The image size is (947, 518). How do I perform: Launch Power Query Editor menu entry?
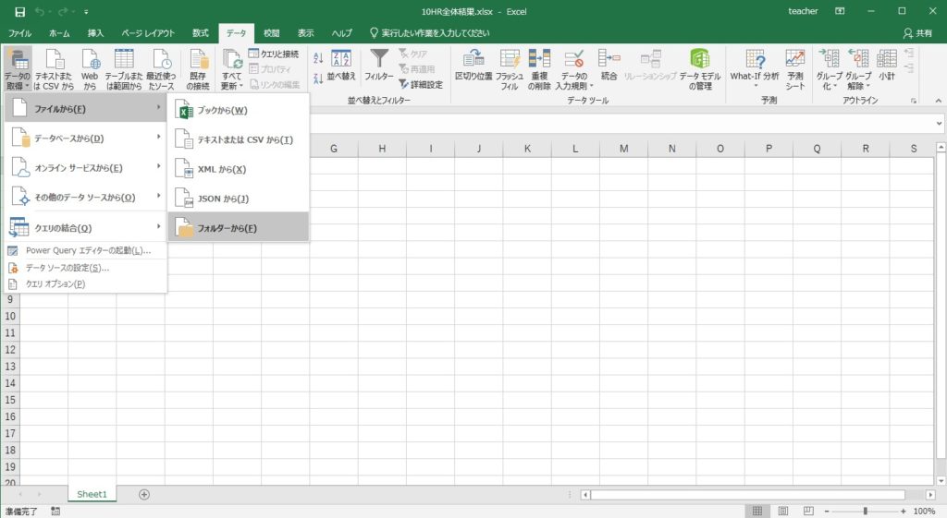[86, 250]
